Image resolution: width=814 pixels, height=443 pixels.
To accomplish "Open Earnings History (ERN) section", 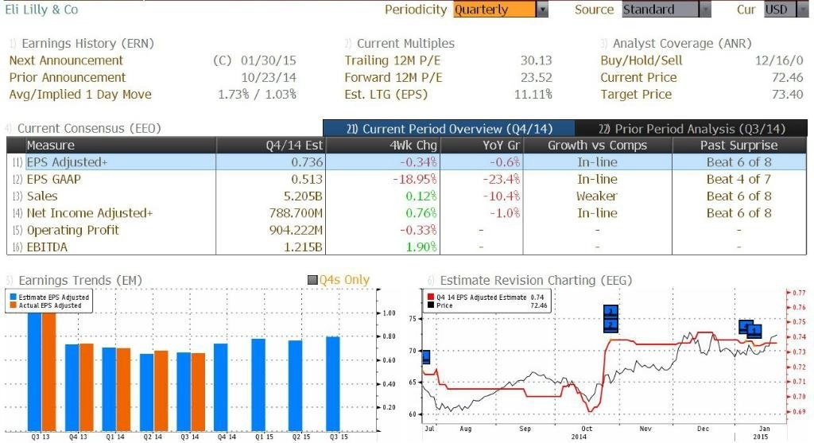I will pyautogui.click(x=87, y=44).
